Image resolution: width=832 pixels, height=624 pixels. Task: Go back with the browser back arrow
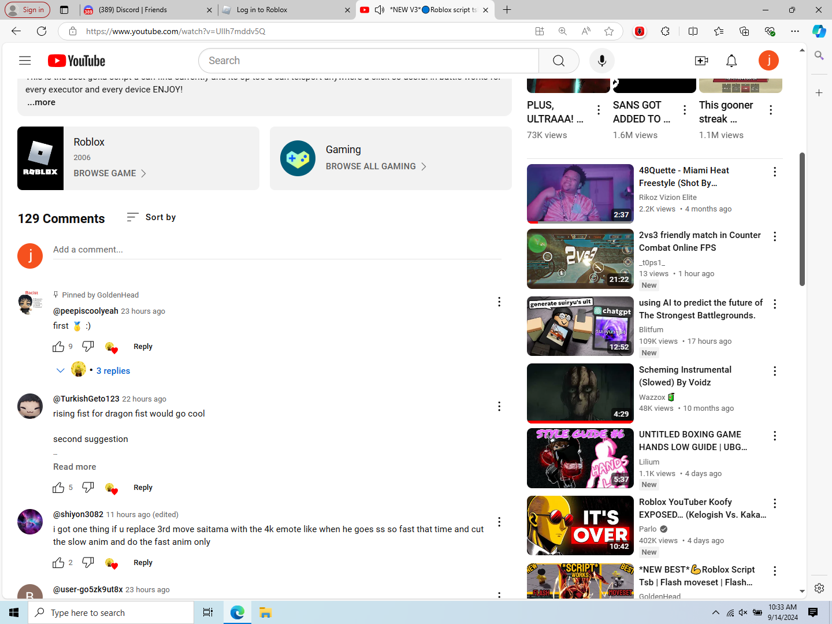click(16, 31)
